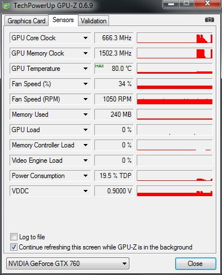Switch to the Graphics Card tab
Screen dimensions: 222x275
[x=27, y=21]
